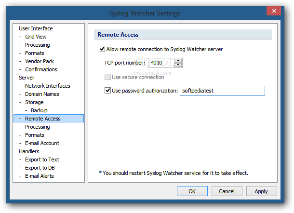
Task: Confirm settings with OK
Action: tap(192, 191)
